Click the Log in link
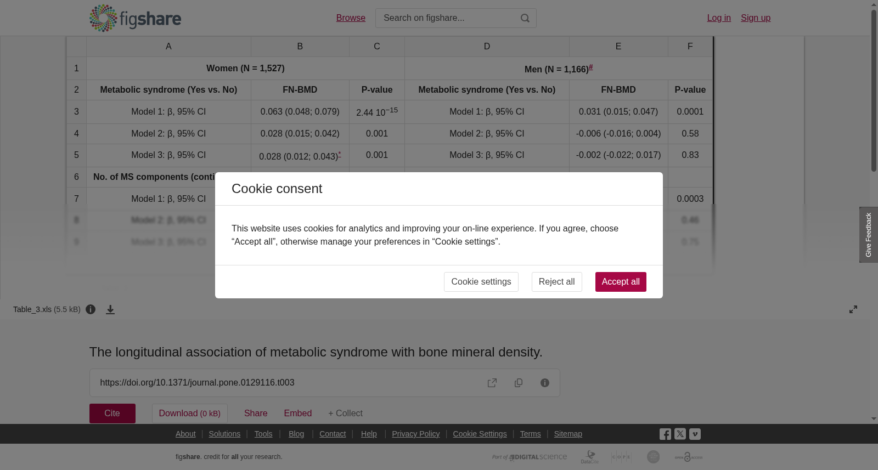This screenshot has height=470, width=878. point(719,18)
